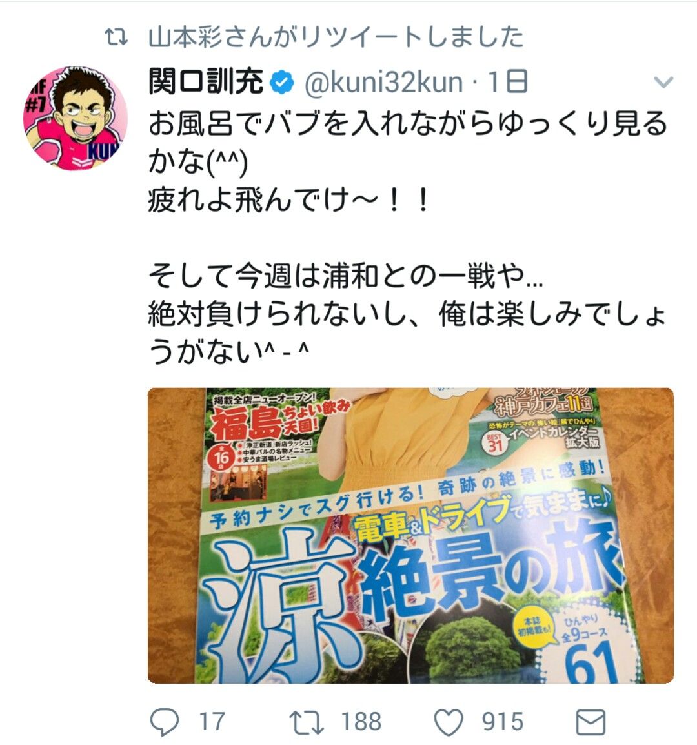Click the verified blue checkmark badge
This screenshot has height=745, width=697.
coord(282,82)
